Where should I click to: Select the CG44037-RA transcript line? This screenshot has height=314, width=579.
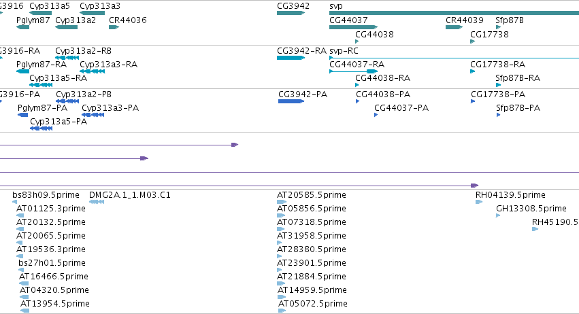353,71
